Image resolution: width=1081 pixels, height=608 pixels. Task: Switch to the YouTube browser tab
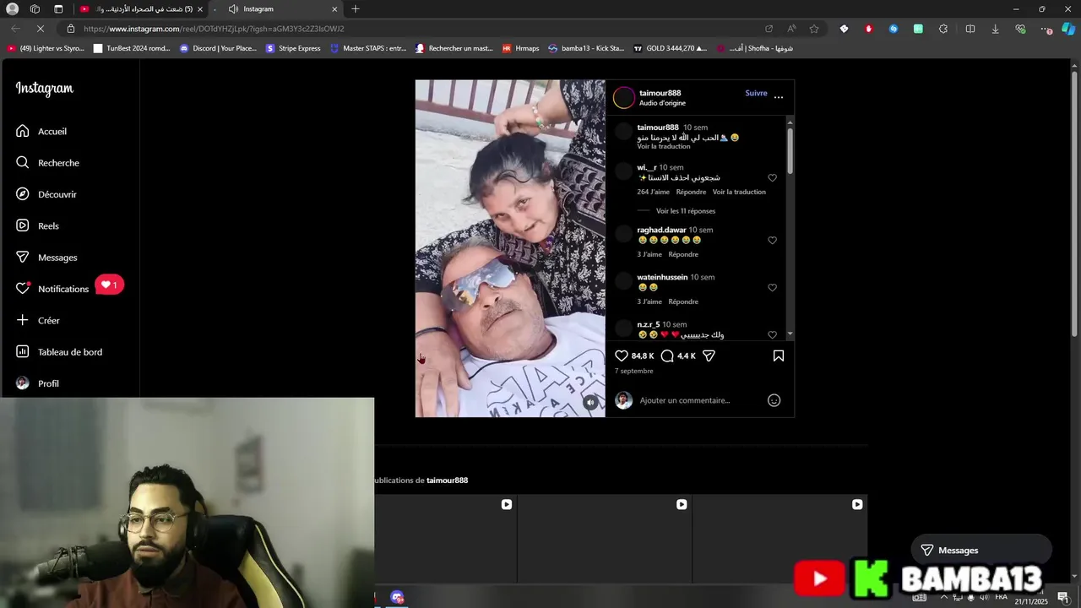[x=140, y=9]
